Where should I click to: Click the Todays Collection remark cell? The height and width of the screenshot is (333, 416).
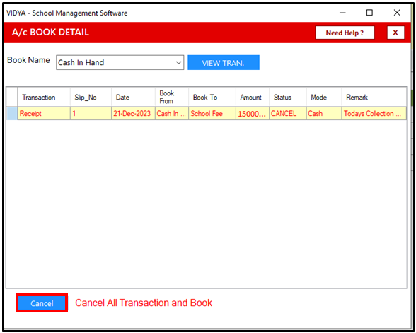374,113
